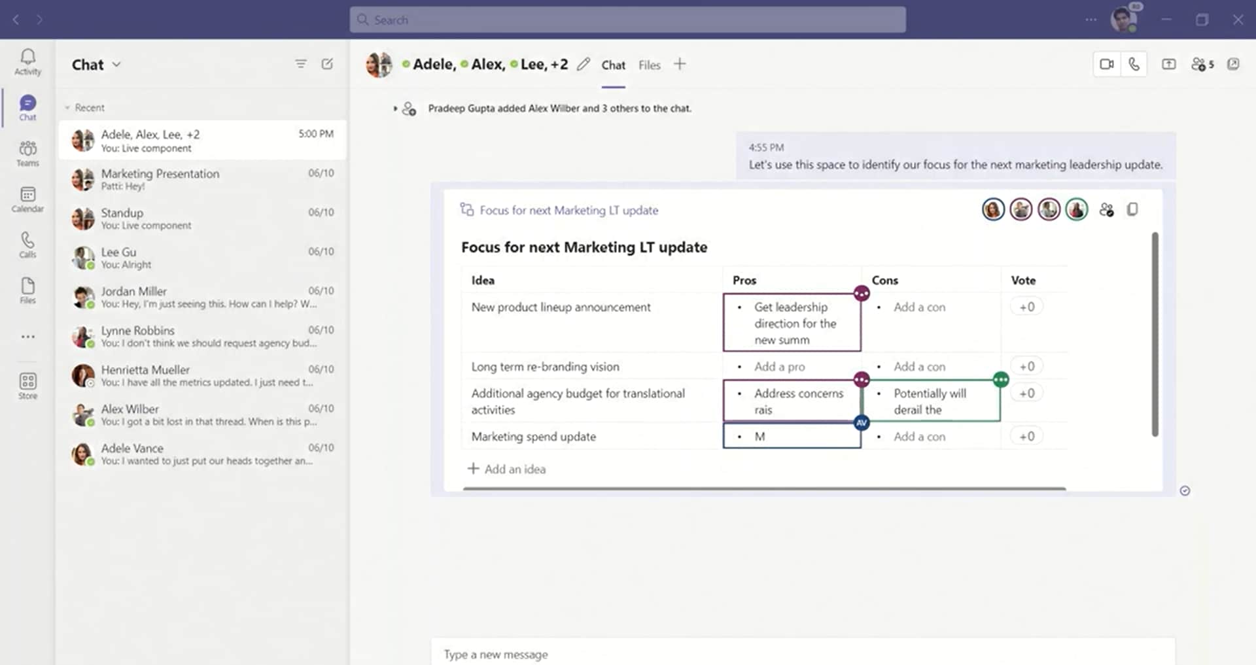Viewport: 1256px width, 665px height.
Task: Click Add a pro for re-branding vision
Action: pyautogui.click(x=779, y=366)
